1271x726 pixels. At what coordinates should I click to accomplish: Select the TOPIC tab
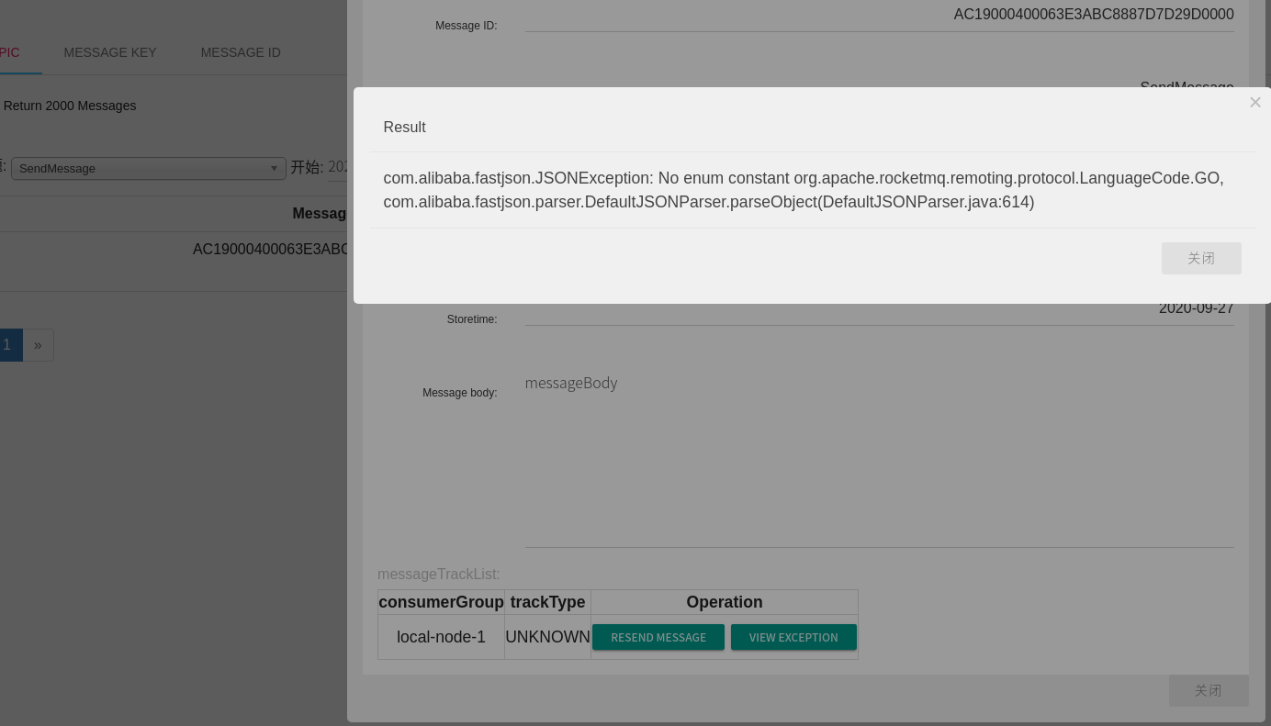coord(9,52)
